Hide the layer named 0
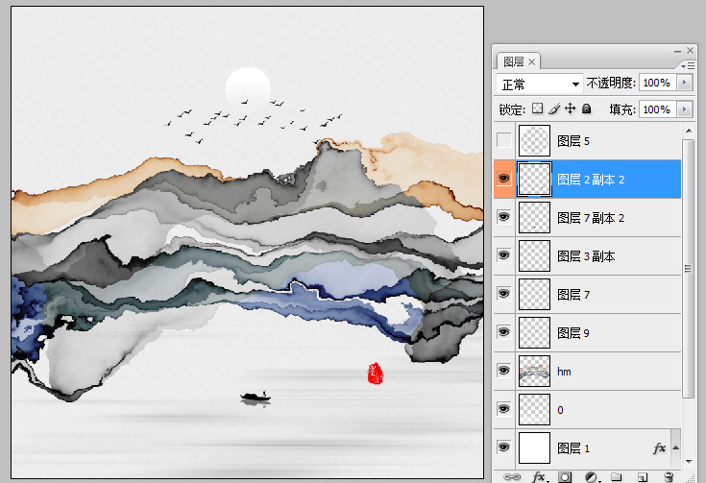The height and width of the screenshot is (483, 706). coord(504,409)
